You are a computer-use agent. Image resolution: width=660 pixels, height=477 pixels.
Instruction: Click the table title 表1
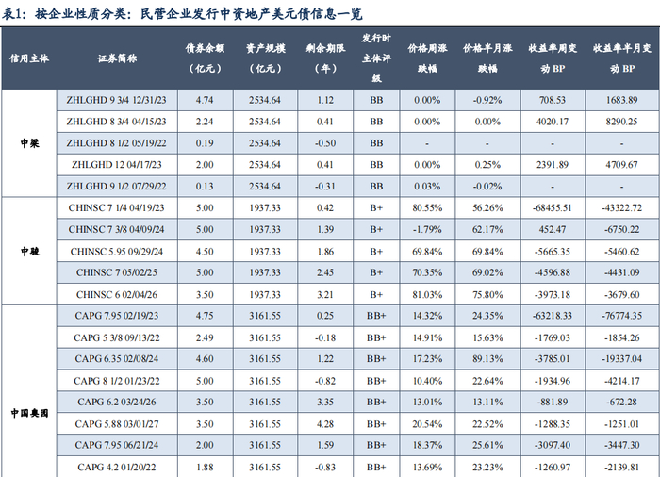[182, 14]
